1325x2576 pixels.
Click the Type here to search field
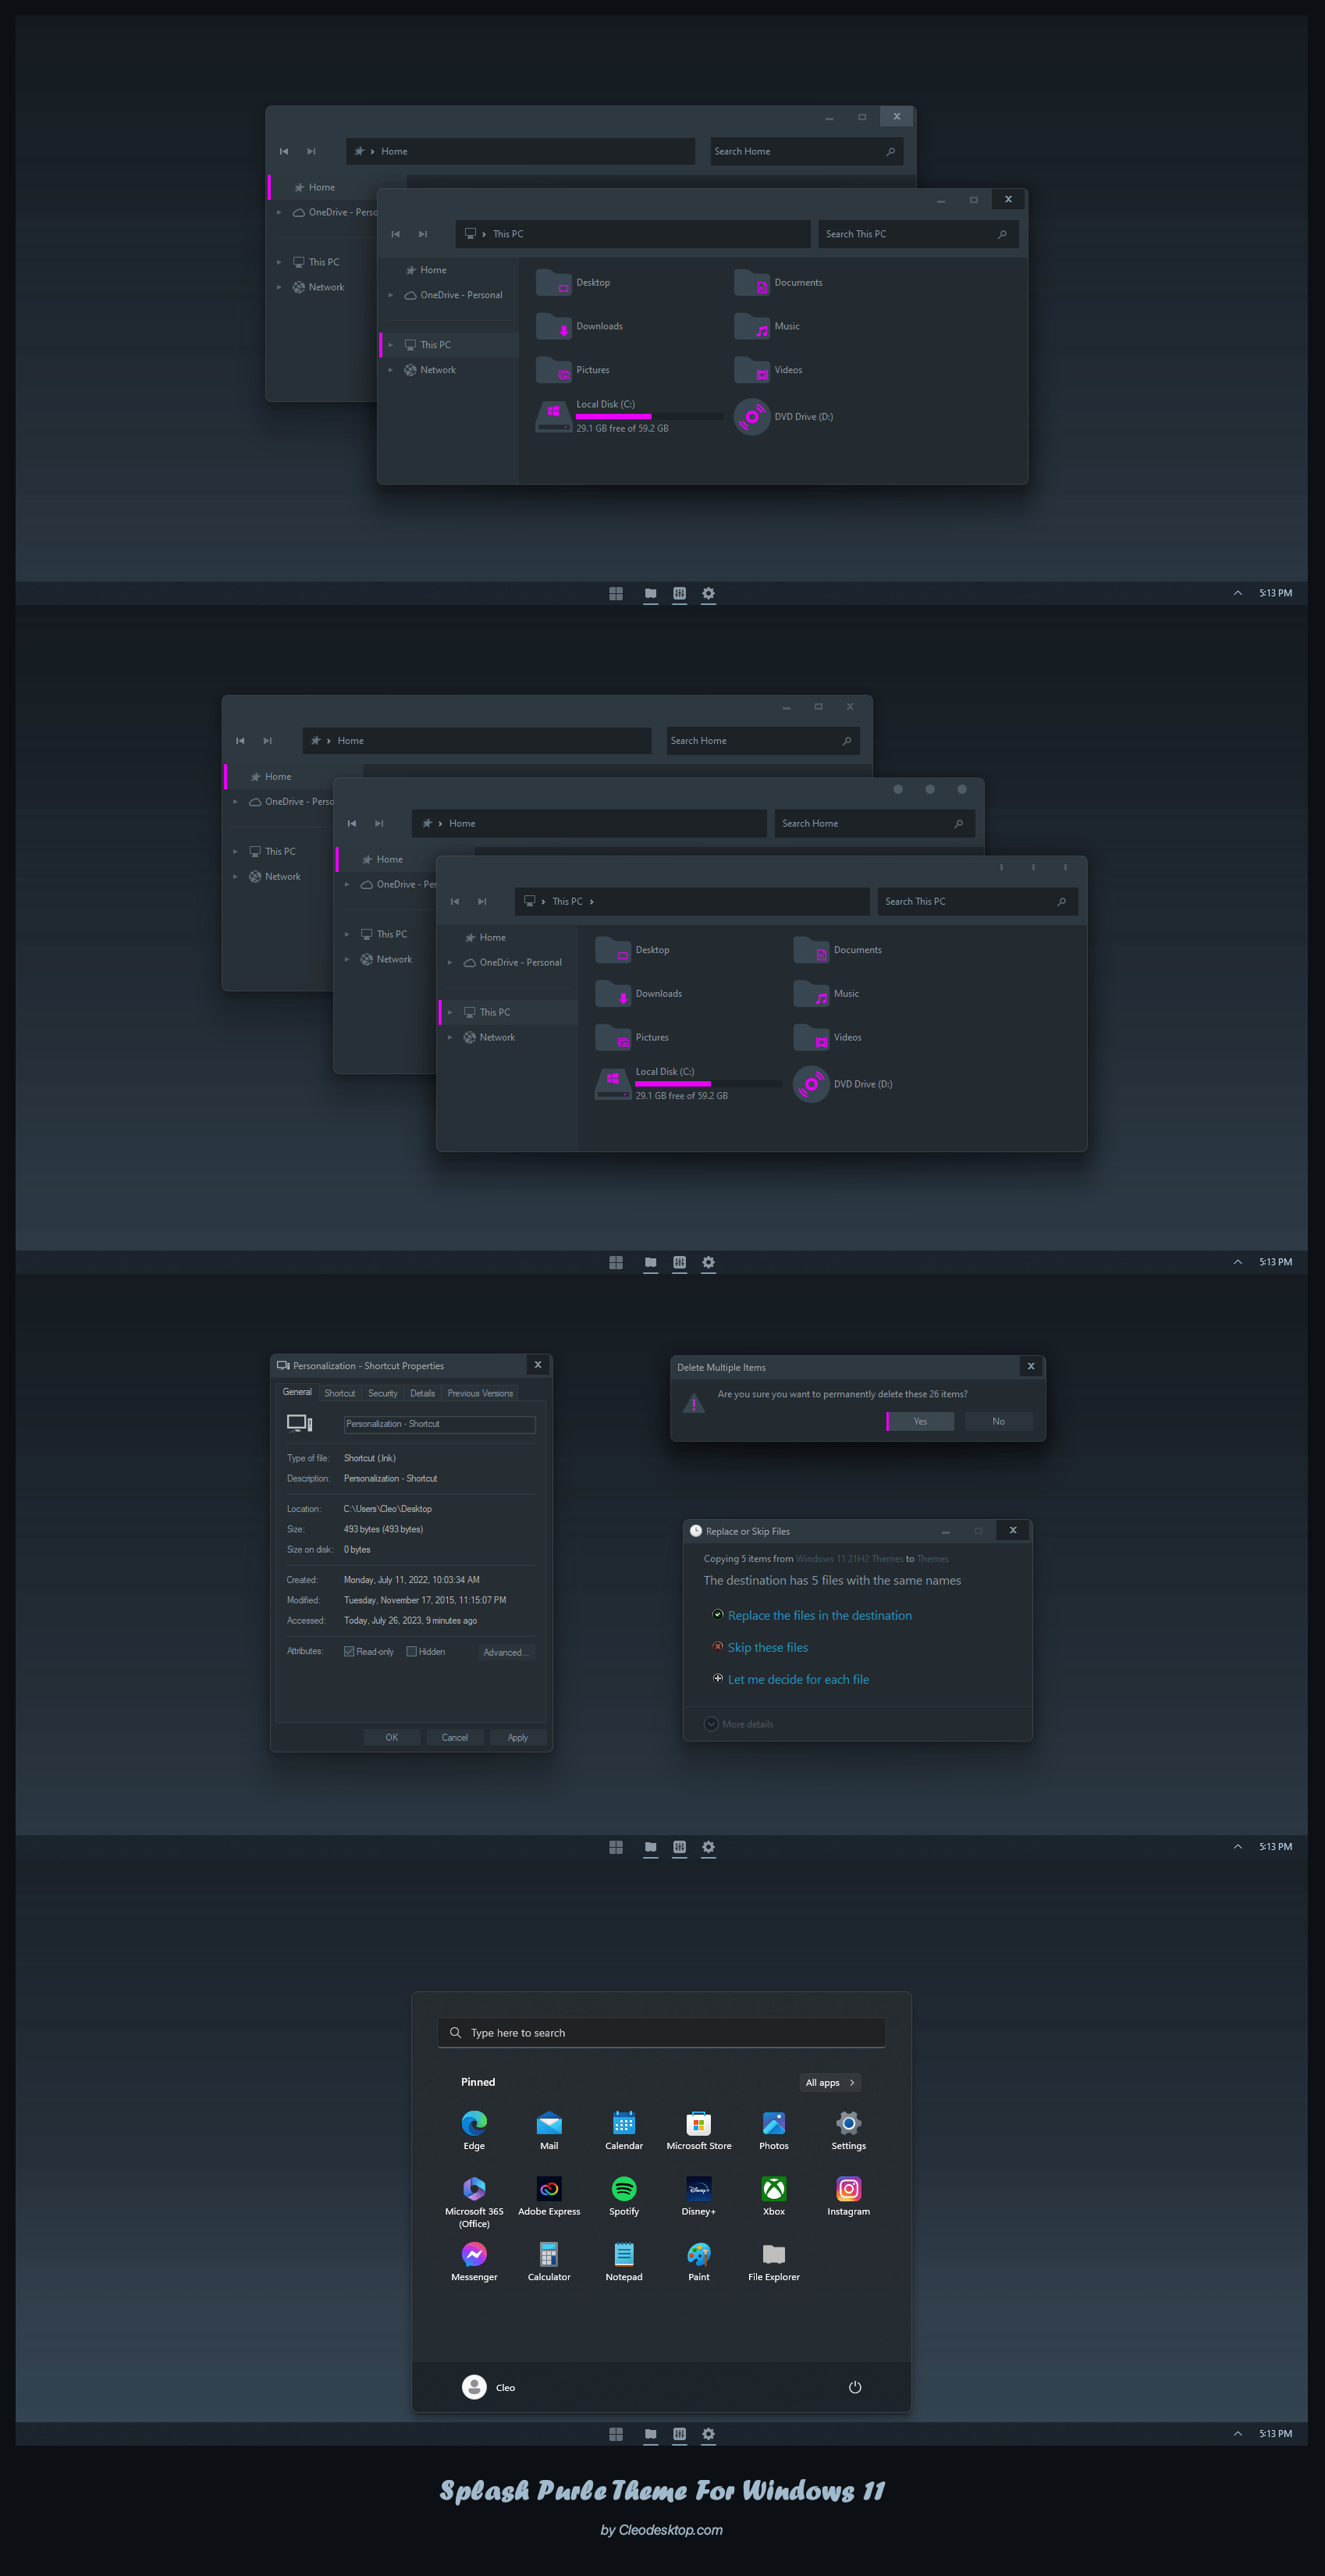(x=661, y=2032)
